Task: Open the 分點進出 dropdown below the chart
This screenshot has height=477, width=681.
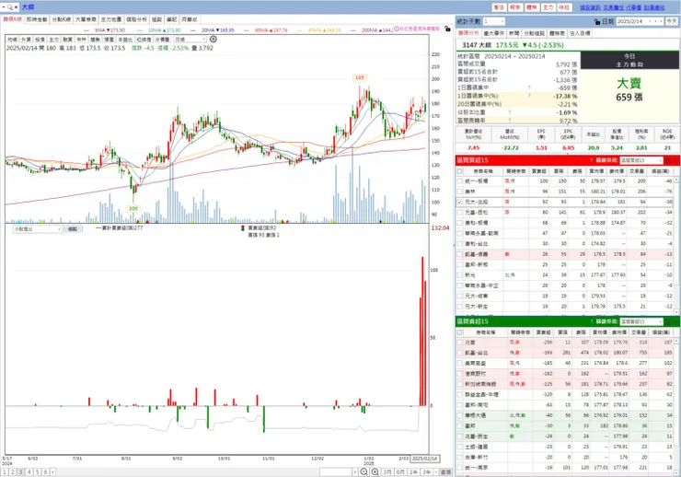Action: coord(38,229)
